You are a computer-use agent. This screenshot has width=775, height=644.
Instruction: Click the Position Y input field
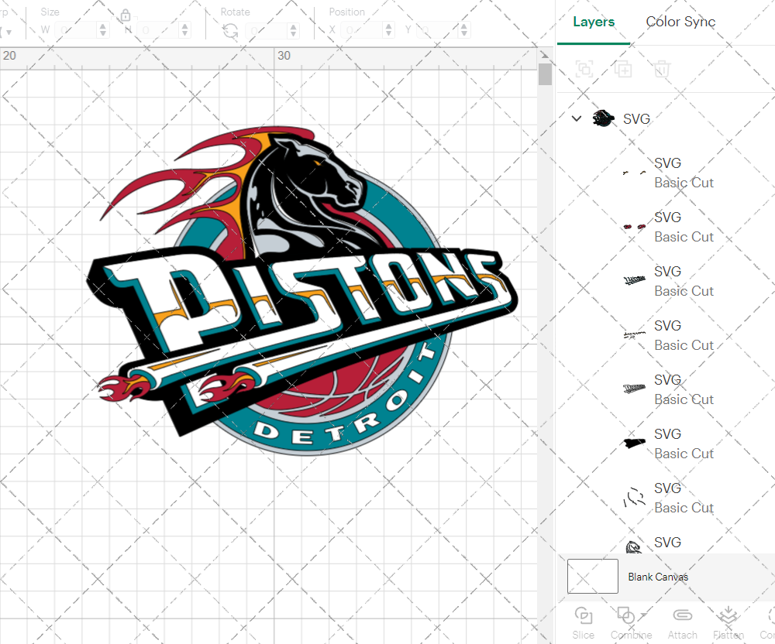tap(437, 31)
